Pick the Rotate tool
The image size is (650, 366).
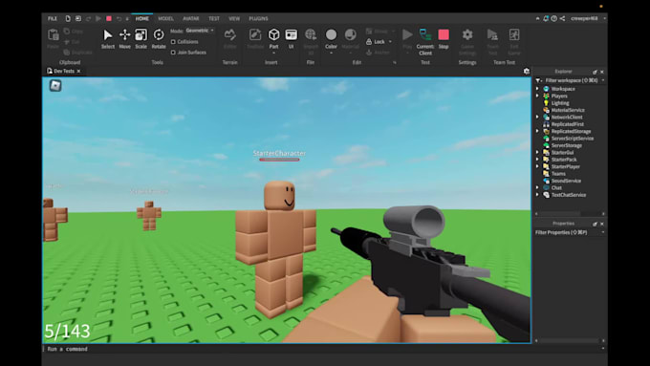(x=159, y=39)
